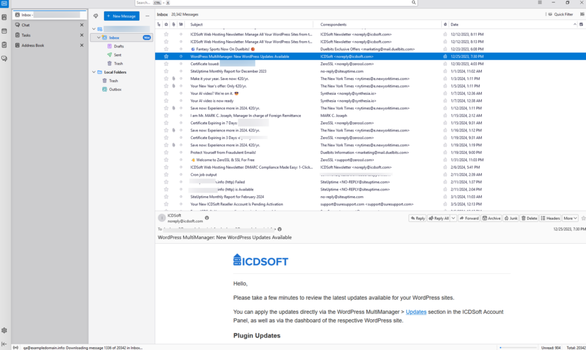Open message list display options icon
Viewport: 586px width, 350px height.
582,14
